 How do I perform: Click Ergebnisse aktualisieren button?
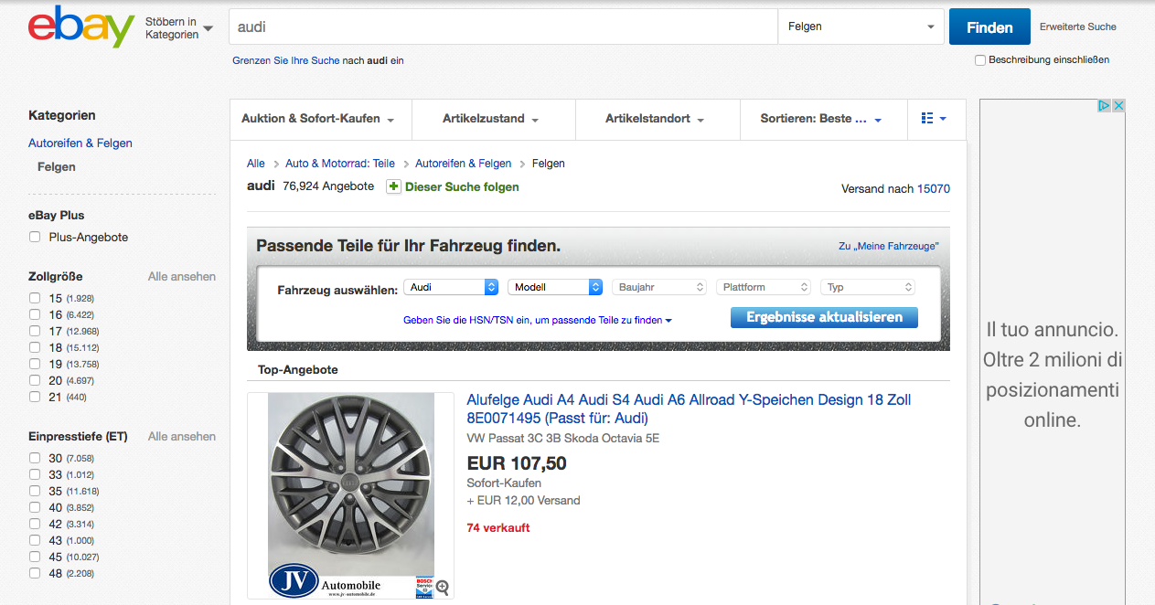pos(824,317)
